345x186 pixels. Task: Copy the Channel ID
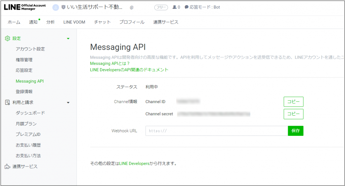[x=293, y=102]
